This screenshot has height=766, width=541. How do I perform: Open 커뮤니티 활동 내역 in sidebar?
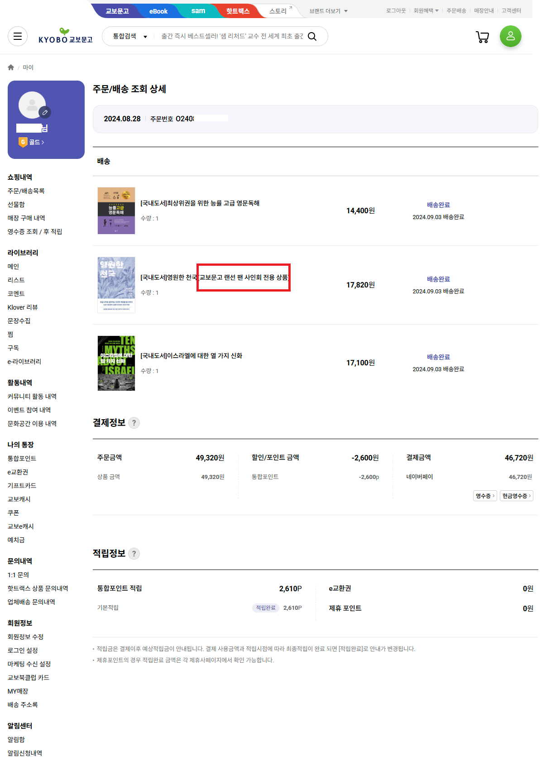[x=32, y=397]
